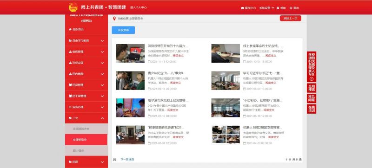Open the 系统设置 dropdown
The image size is (372, 168).
(266, 8)
